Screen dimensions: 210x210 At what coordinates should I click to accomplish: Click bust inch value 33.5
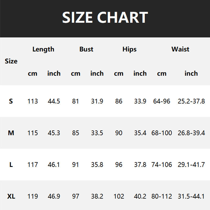(97, 133)
